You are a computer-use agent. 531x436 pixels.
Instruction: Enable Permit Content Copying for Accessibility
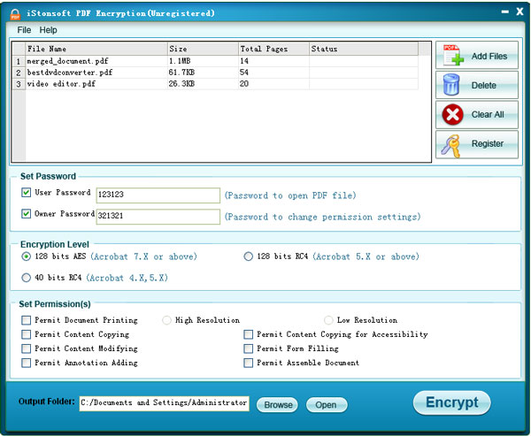[x=249, y=334]
